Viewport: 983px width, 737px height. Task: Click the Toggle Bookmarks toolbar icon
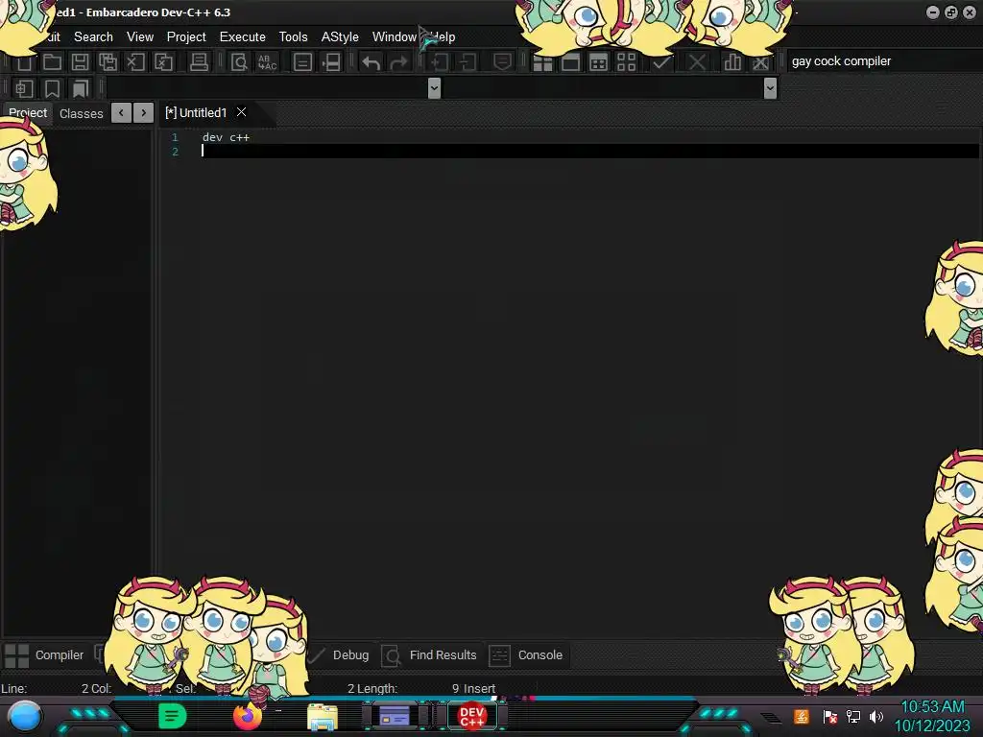pyautogui.click(x=52, y=88)
